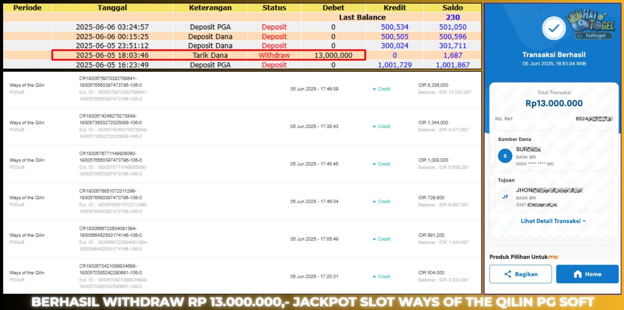Click the JF avatar of Tujuan
The image size is (624, 310).
505,197
